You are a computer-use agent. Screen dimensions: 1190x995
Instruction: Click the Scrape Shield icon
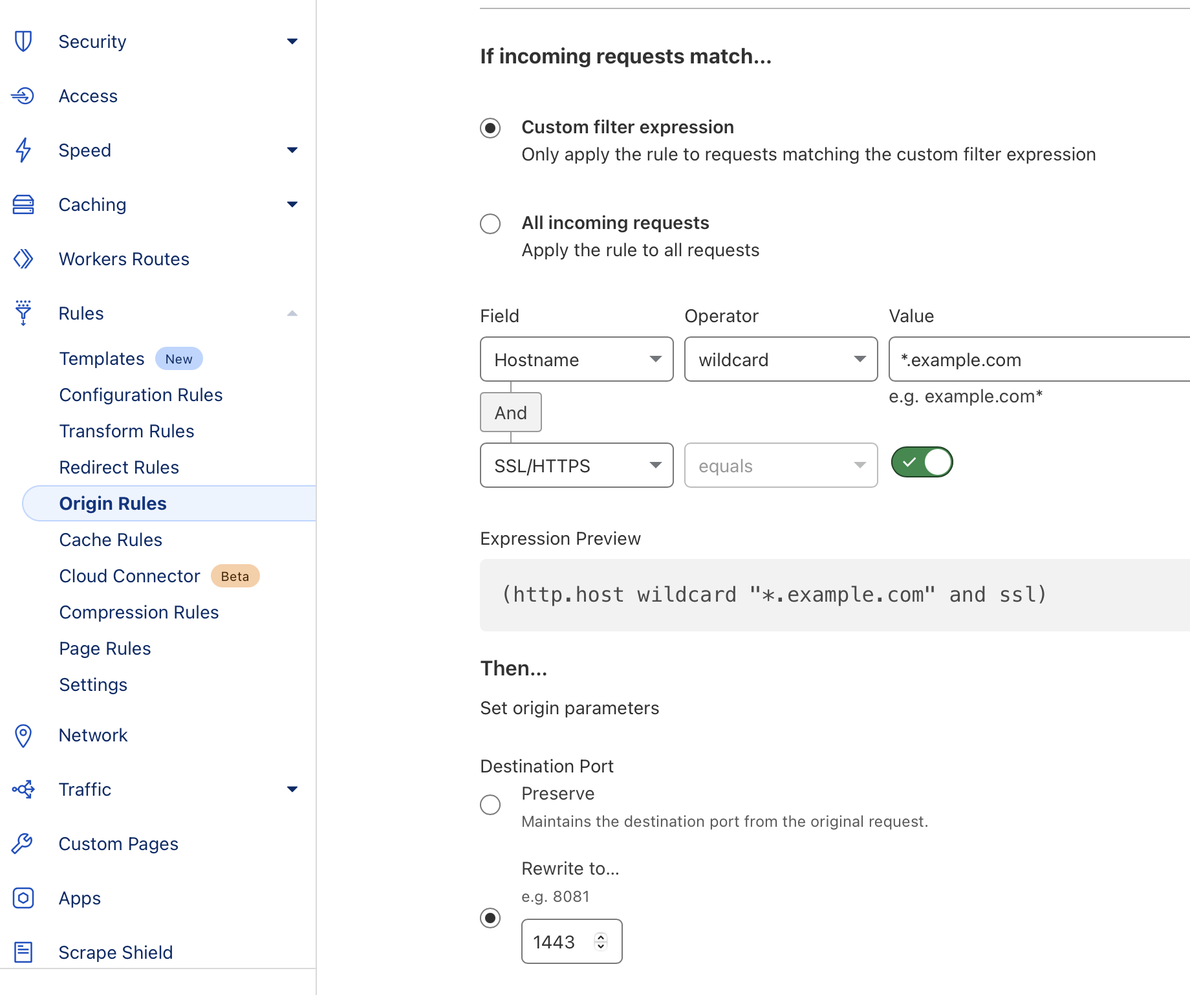23,952
